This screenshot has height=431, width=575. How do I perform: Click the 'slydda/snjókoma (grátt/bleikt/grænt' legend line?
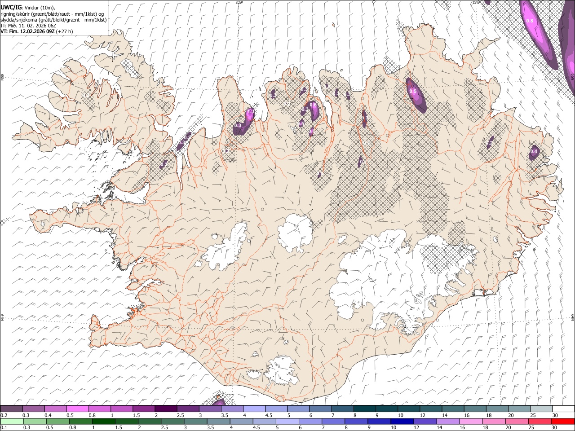[53, 19]
